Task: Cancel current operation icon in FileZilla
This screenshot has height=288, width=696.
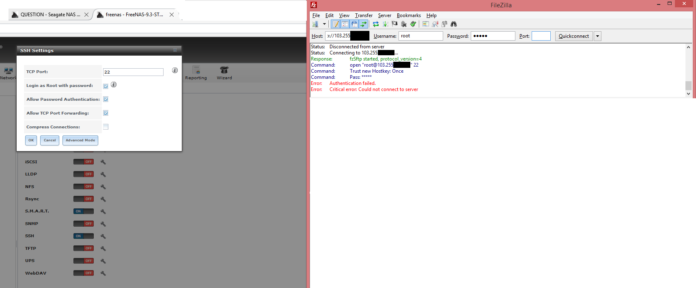Action: [394, 24]
